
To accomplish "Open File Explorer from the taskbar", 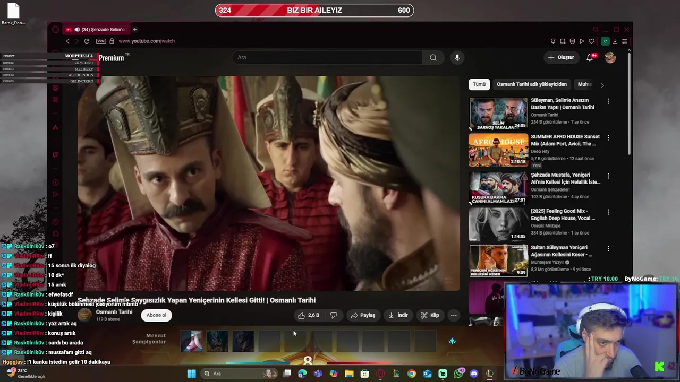I will coord(349,374).
